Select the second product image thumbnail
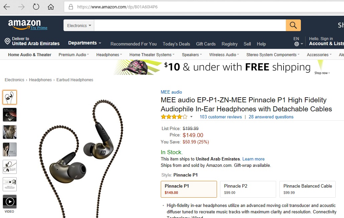 pos(10,115)
